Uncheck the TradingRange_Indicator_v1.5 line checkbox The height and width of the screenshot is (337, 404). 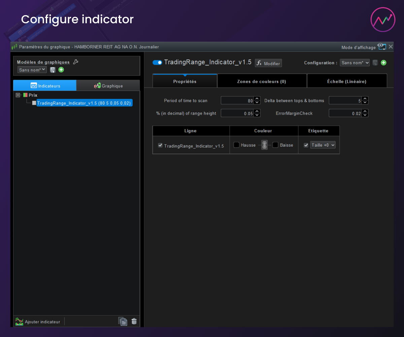click(x=160, y=145)
